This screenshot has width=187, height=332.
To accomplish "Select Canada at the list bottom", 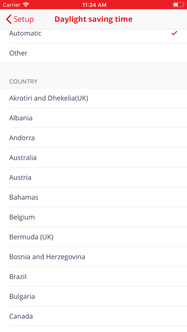I will (x=93, y=316).
